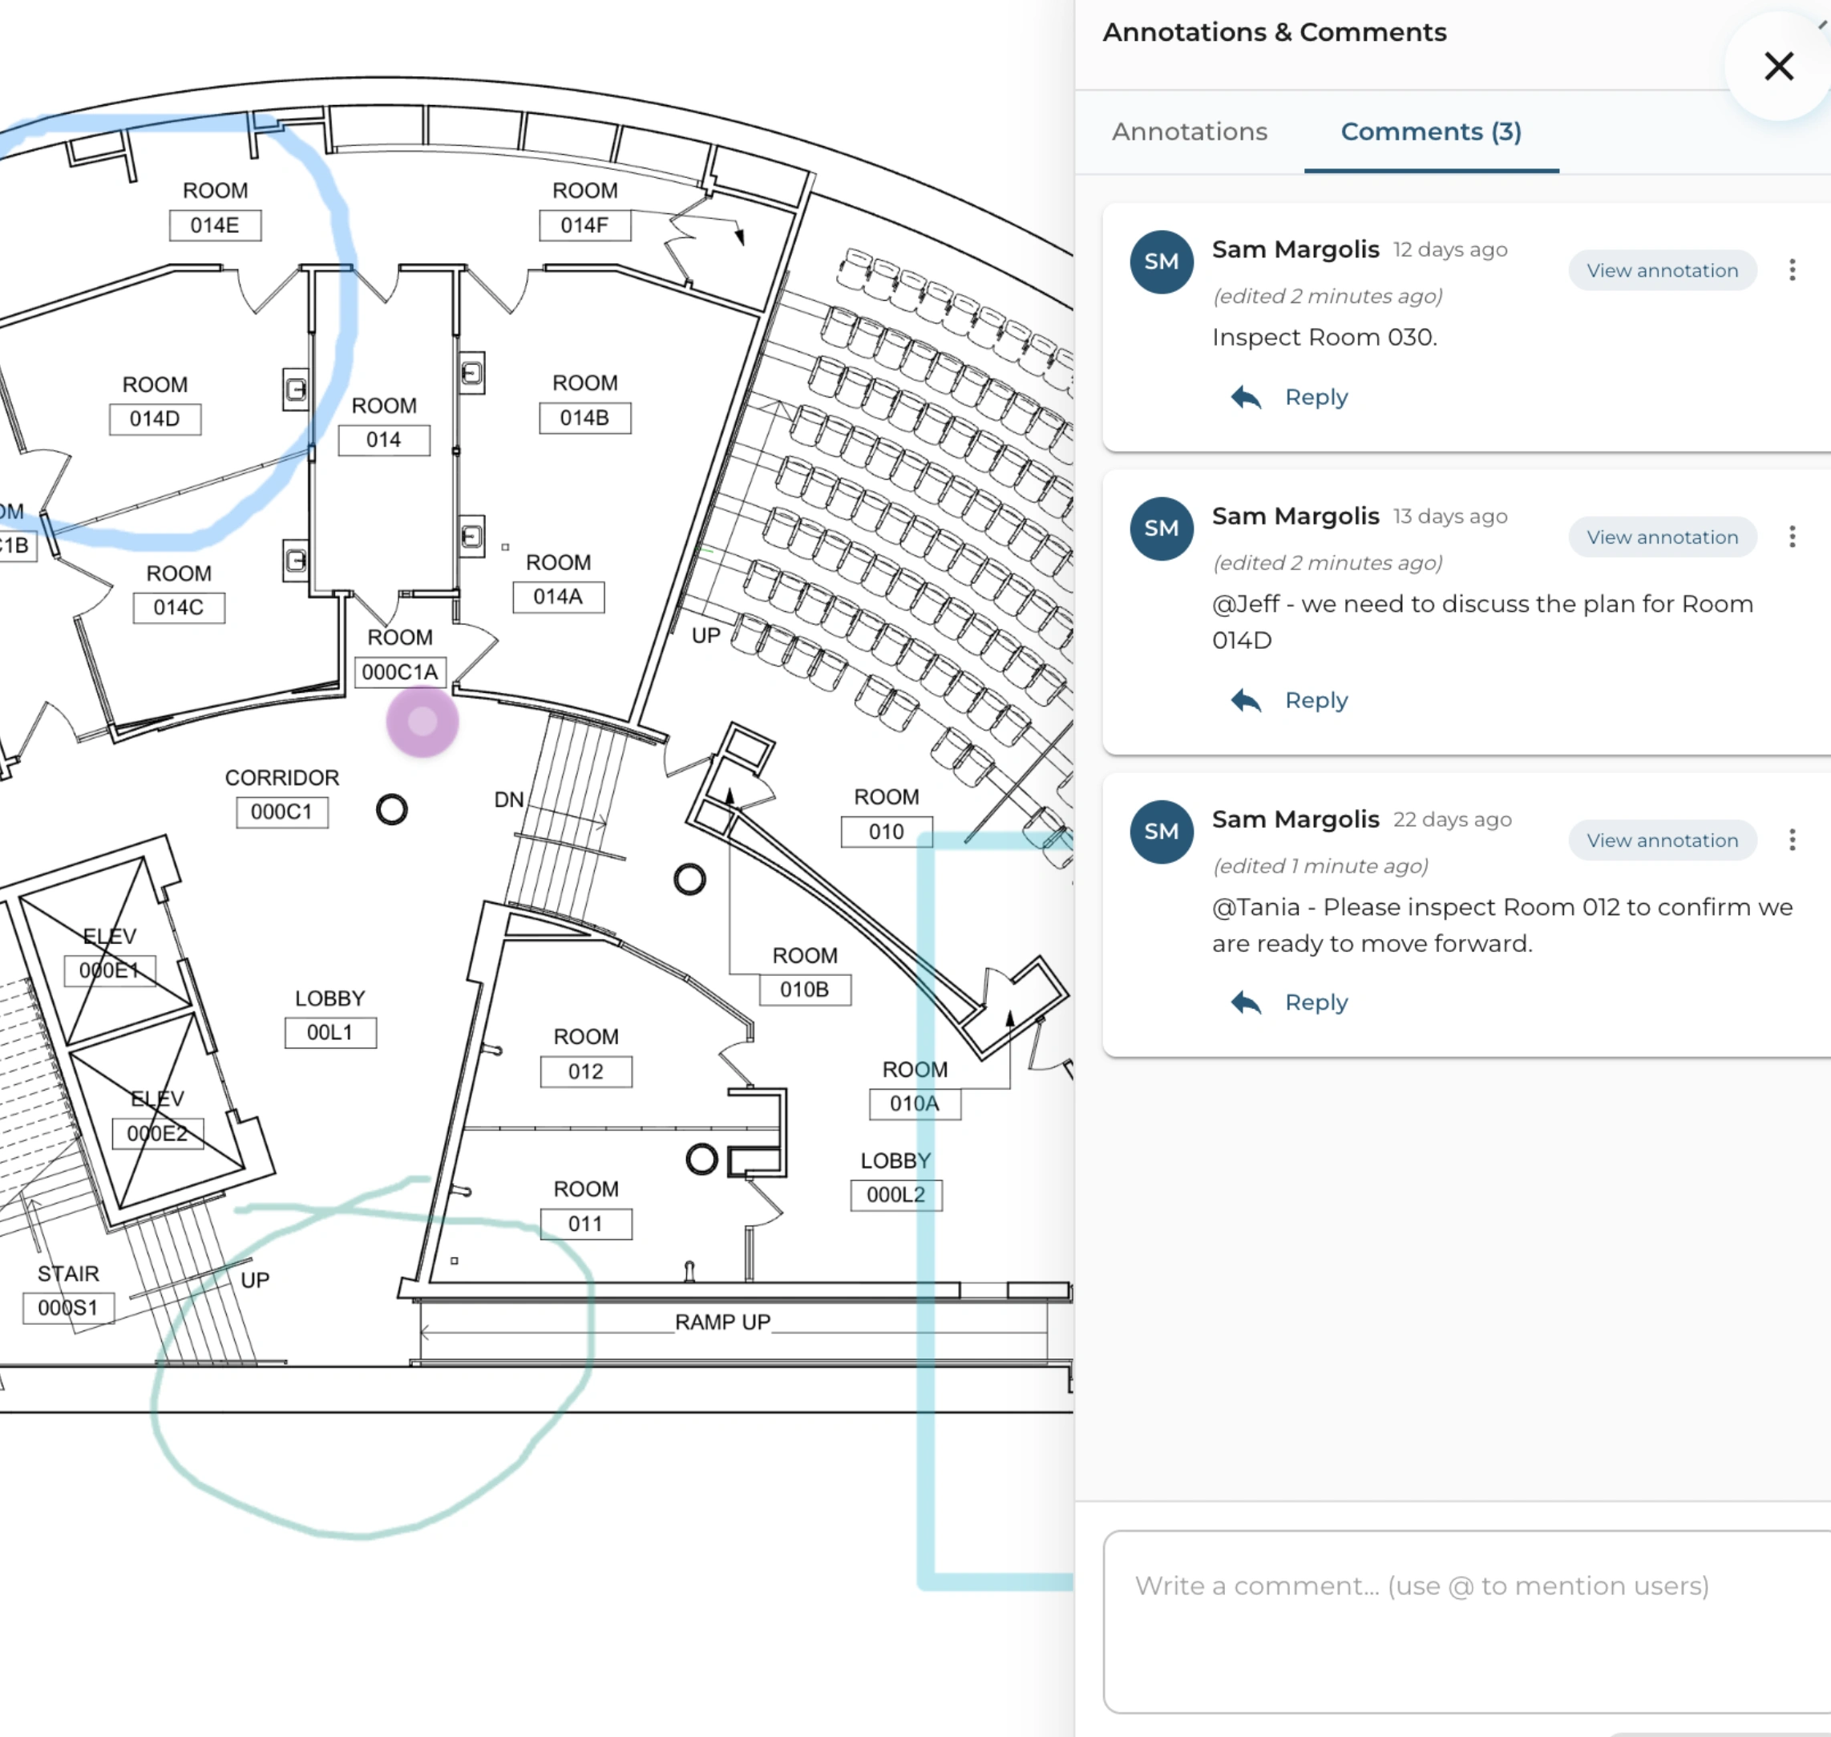View annotation for the @Tania comment
1831x1737 pixels.
click(x=1662, y=840)
